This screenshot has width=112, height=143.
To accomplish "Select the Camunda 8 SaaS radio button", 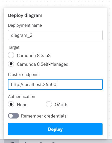I will pyautogui.click(x=11, y=55).
